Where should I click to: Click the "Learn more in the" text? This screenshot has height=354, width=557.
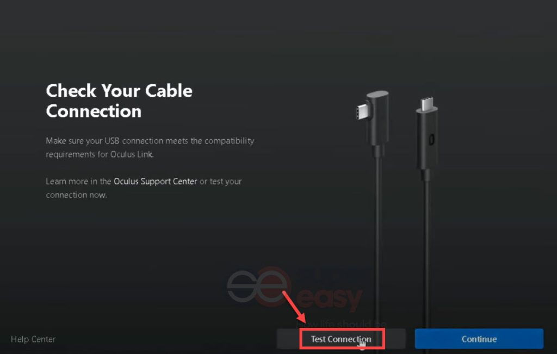[x=78, y=181]
